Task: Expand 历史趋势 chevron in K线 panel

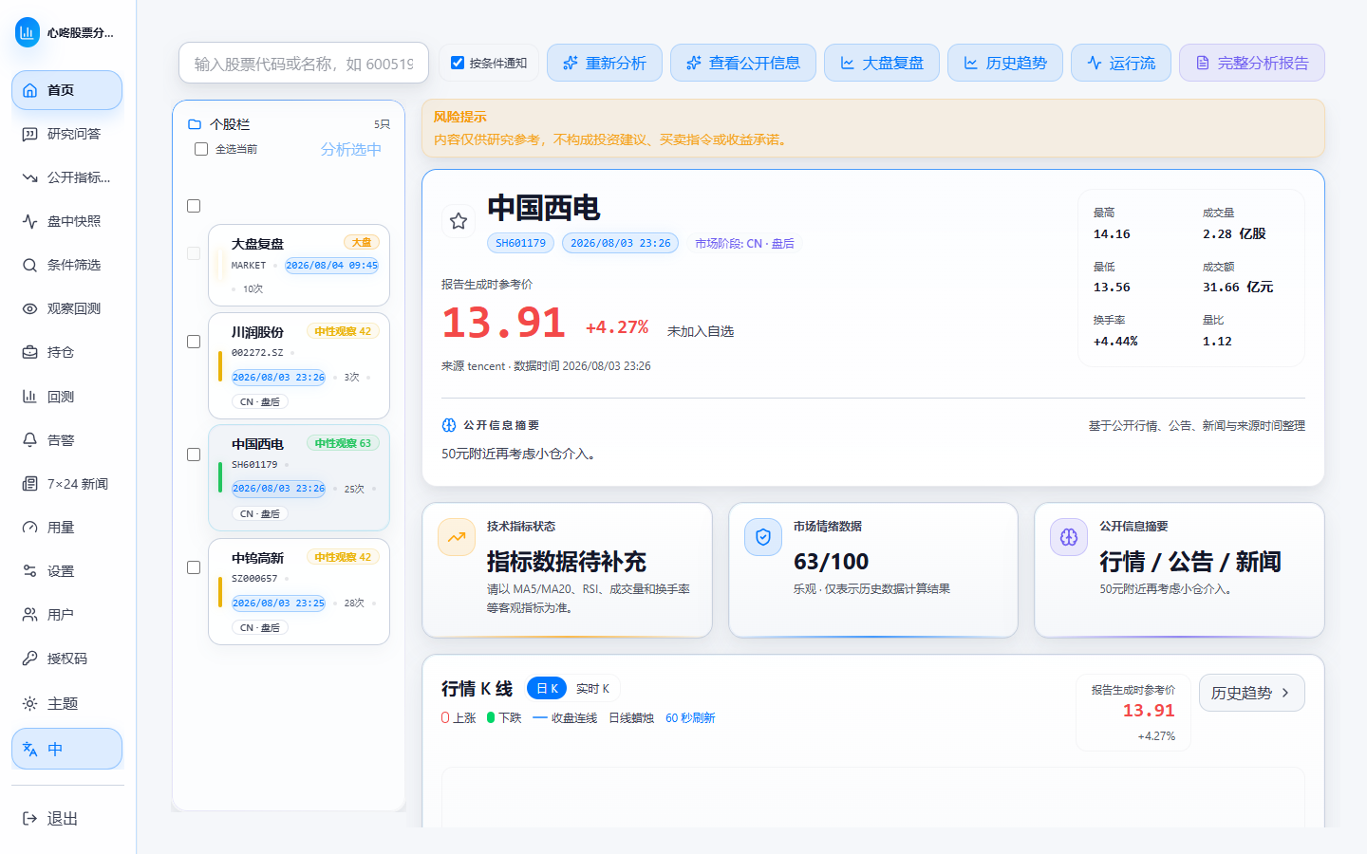Action: (1285, 693)
